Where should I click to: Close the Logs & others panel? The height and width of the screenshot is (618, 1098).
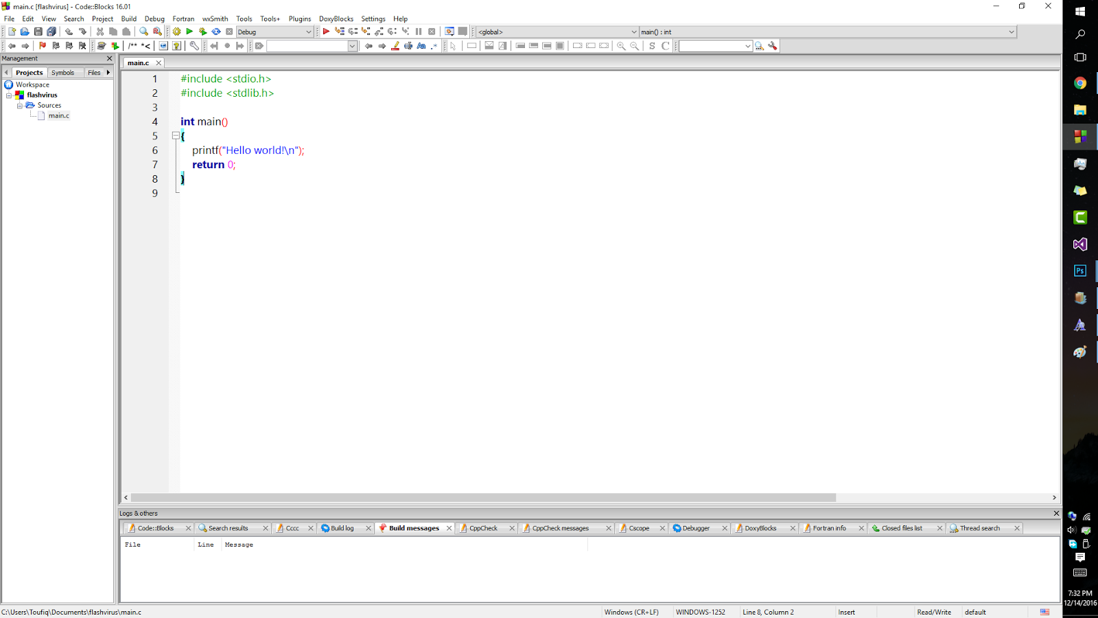1056,513
